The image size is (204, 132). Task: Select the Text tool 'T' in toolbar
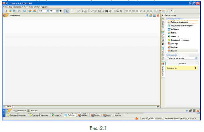82,11
